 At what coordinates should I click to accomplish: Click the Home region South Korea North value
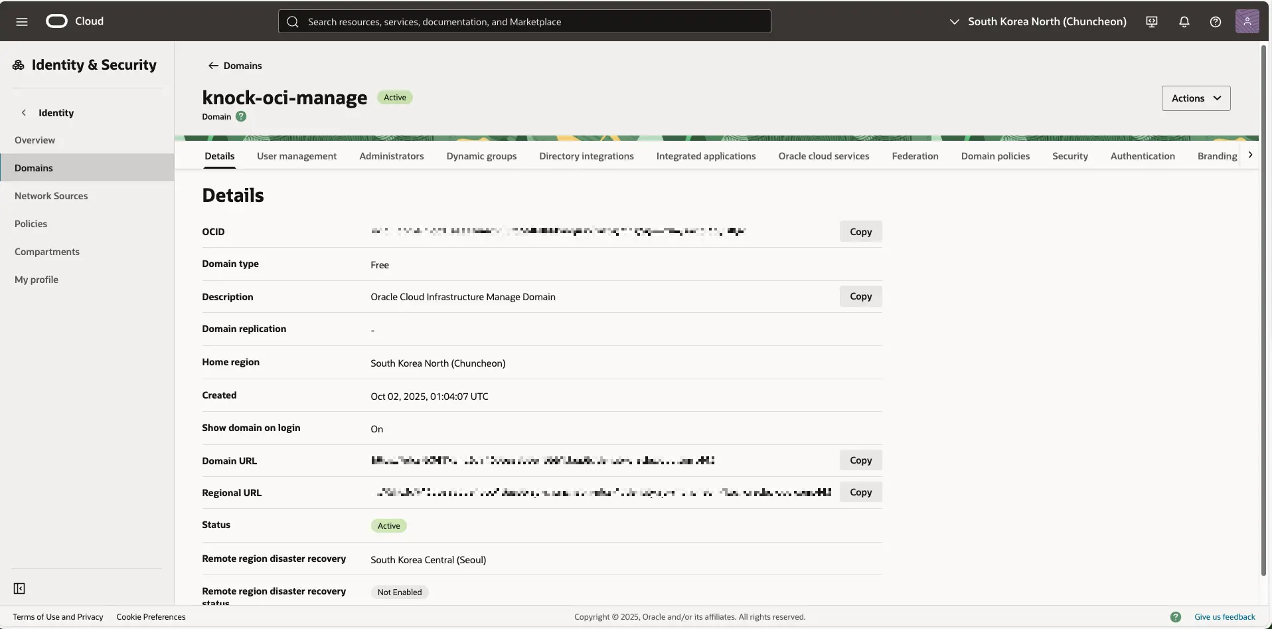coord(438,363)
